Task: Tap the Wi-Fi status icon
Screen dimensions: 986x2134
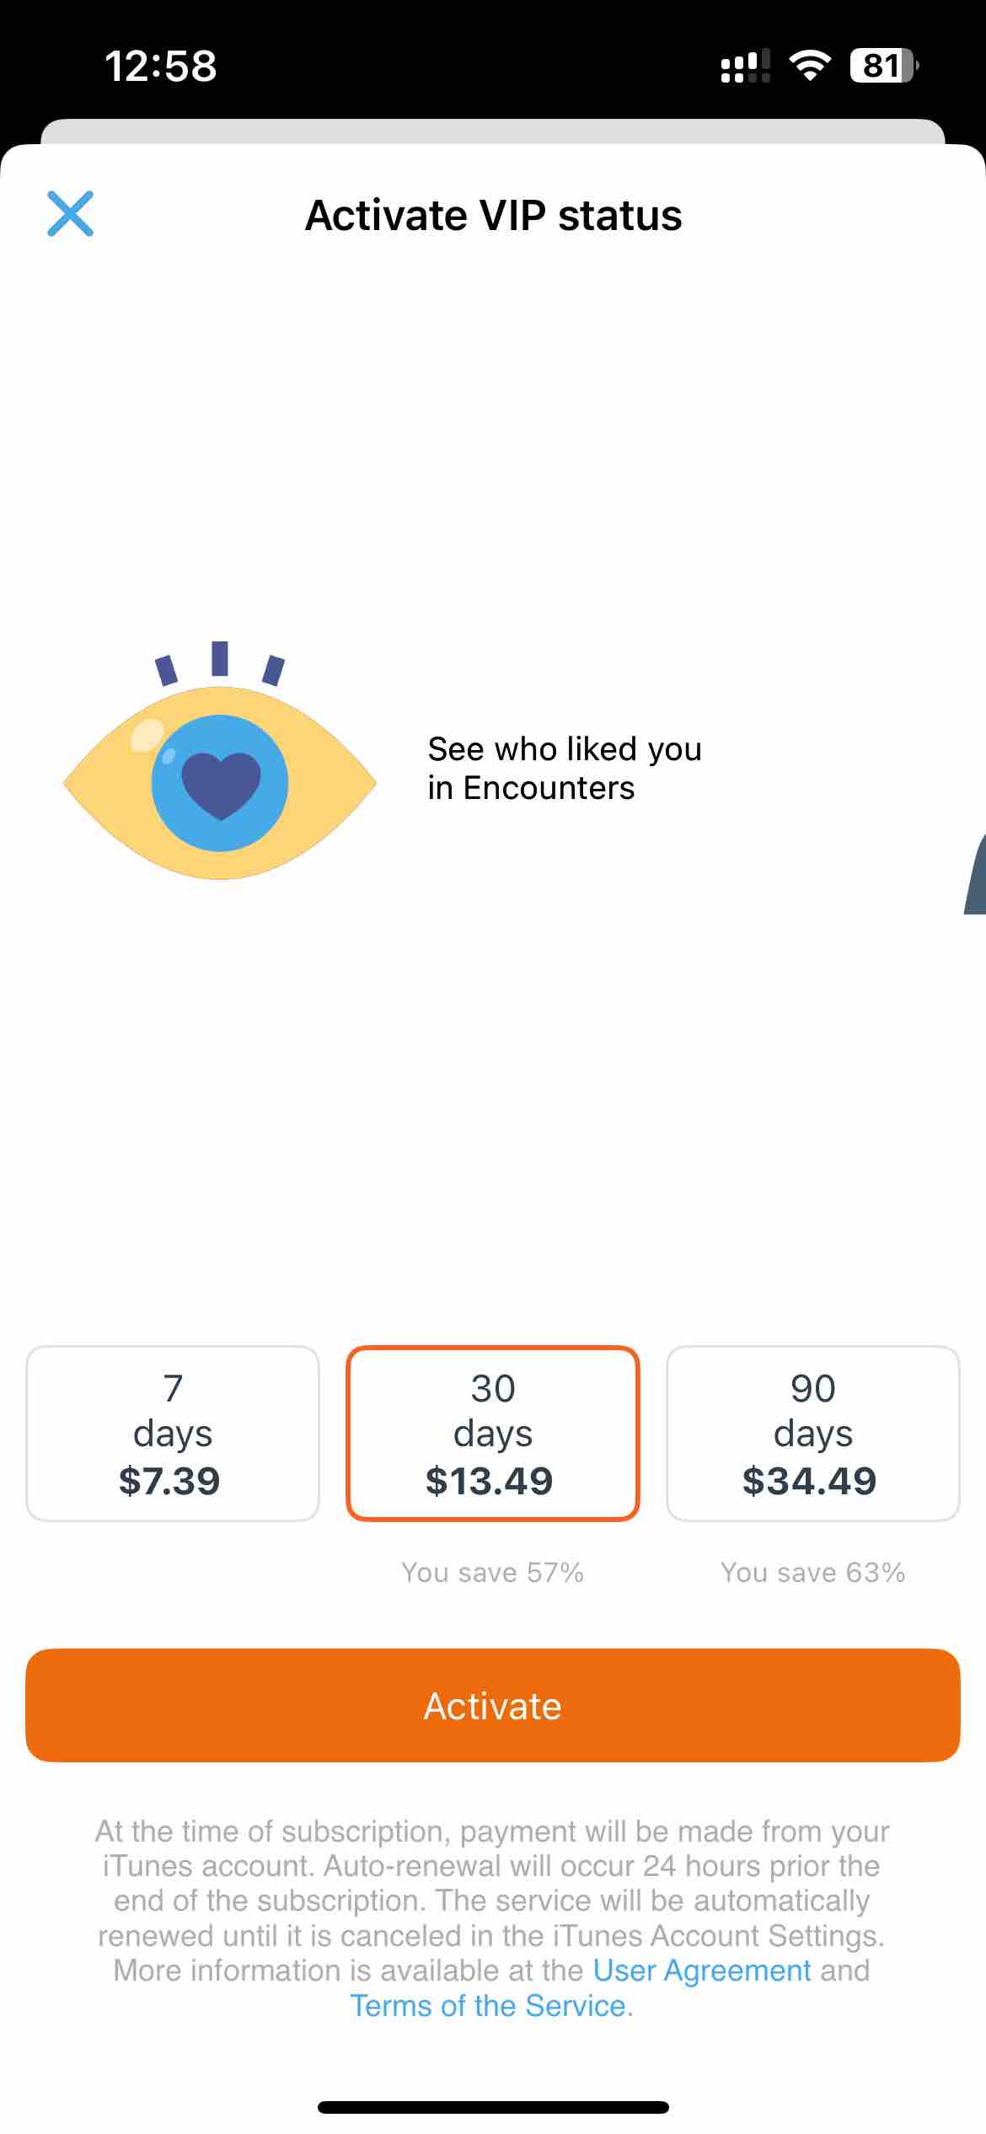Action: pyautogui.click(x=809, y=65)
